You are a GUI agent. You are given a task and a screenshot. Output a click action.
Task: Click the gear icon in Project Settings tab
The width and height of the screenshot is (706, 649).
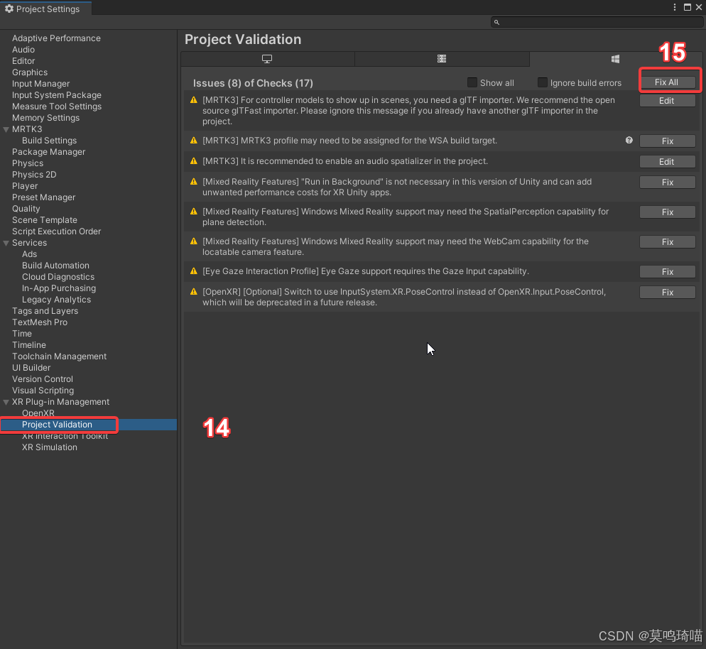pos(9,9)
